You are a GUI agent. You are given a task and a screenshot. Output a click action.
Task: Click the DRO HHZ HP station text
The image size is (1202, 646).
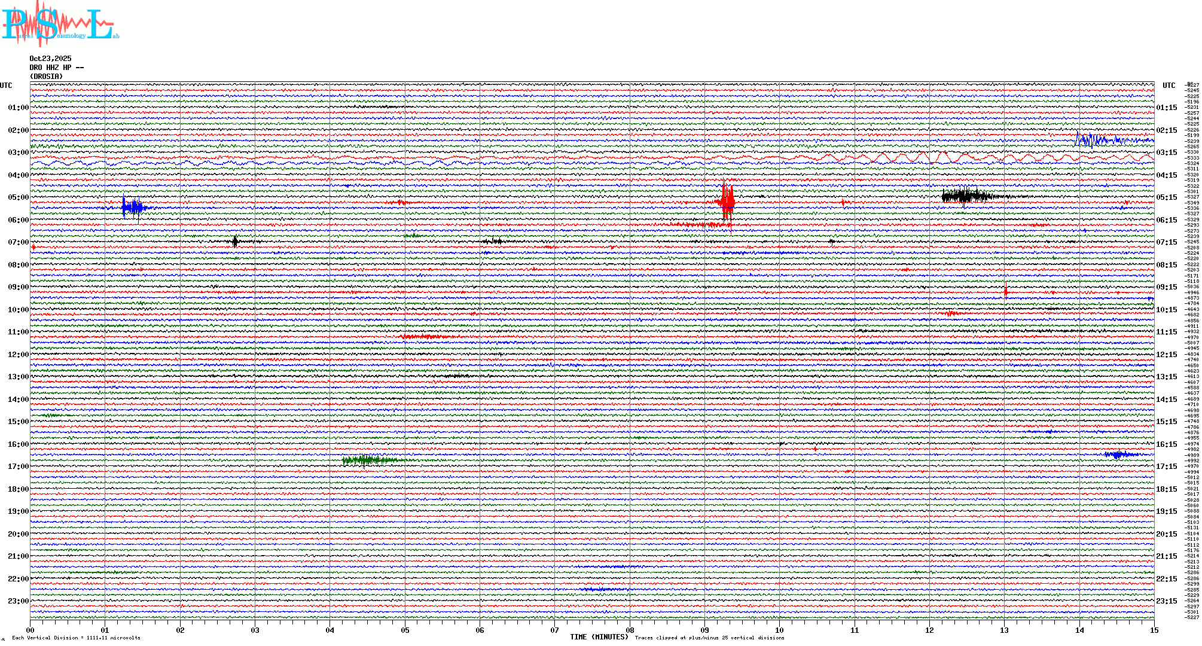click(x=56, y=68)
